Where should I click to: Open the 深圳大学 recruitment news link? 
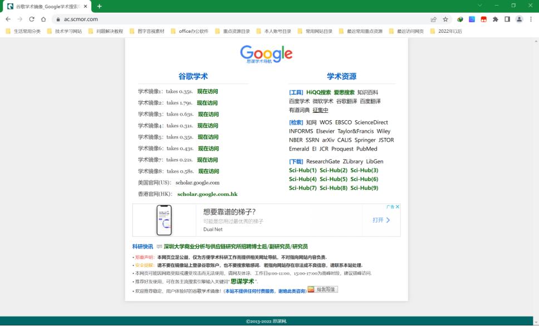click(x=236, y=246)
